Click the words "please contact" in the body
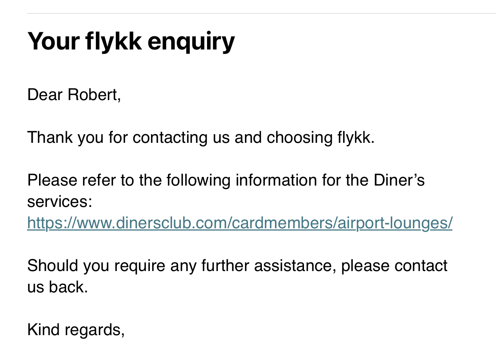 click(x=394, y=266)
